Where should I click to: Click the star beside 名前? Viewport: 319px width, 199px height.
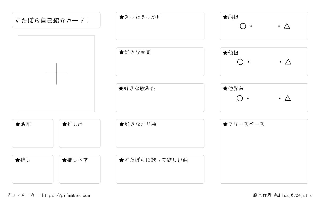18,124
